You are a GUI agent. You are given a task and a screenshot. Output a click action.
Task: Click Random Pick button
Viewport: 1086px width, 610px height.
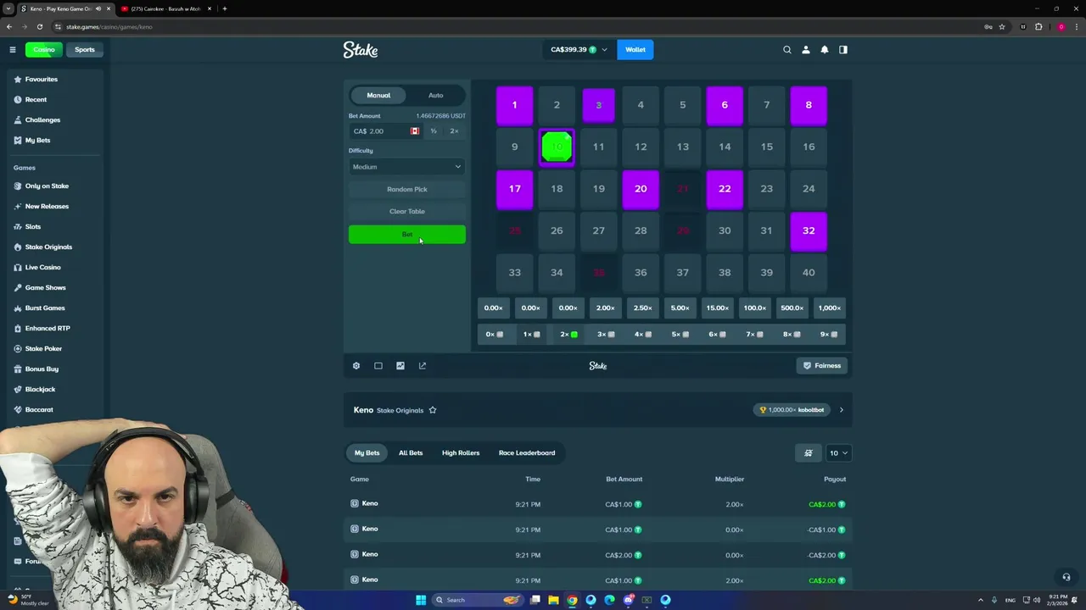(x=407, y=189)
